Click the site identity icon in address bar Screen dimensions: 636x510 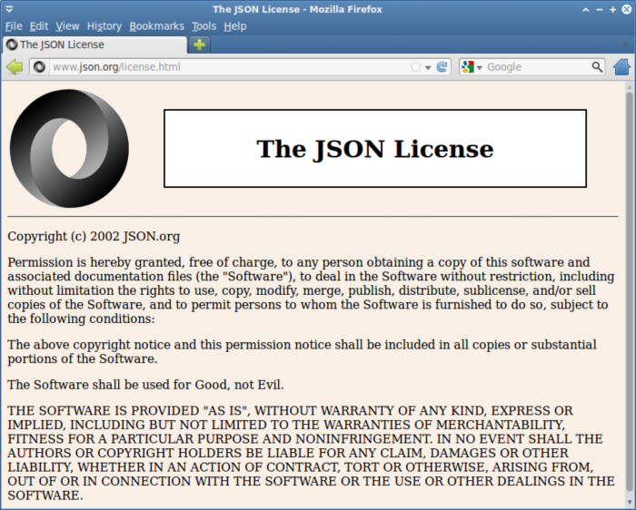pyautogui.click(x=39, y=67)
